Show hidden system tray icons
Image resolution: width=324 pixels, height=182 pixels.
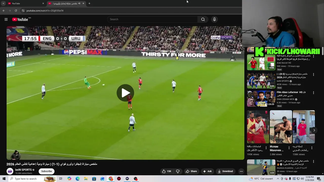(x=278, y=179)
